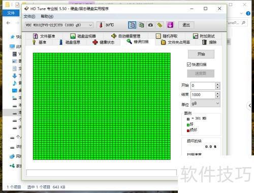
Task: Click the 开始 scan button
Action: point(201,54)
